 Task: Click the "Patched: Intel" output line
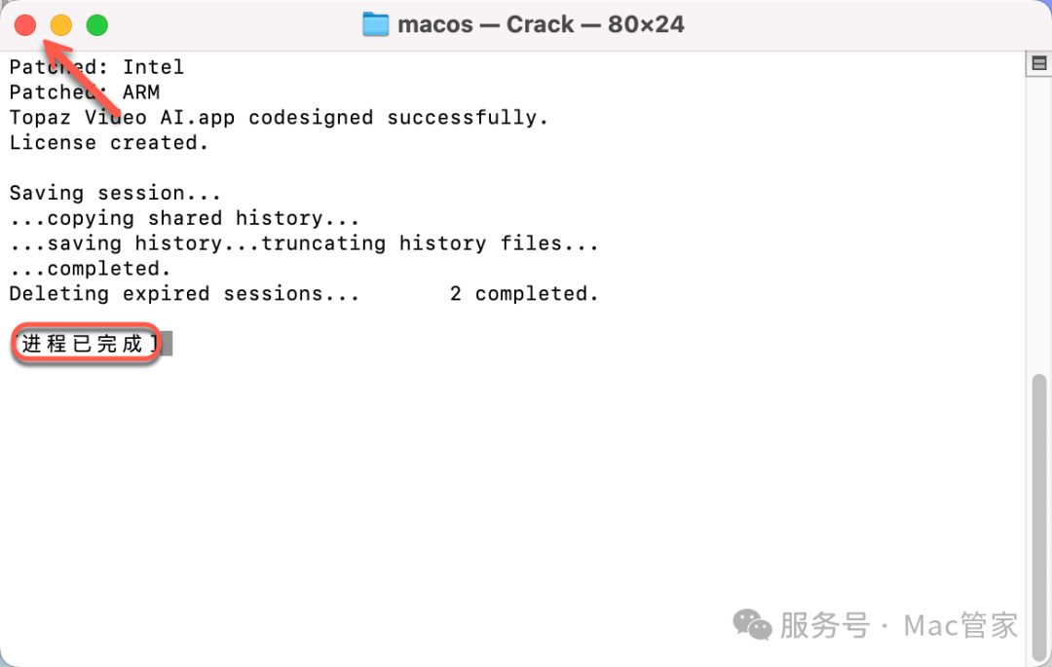pos(96,67)
